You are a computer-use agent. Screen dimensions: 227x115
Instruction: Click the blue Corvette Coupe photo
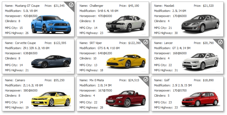click(51, 62)
